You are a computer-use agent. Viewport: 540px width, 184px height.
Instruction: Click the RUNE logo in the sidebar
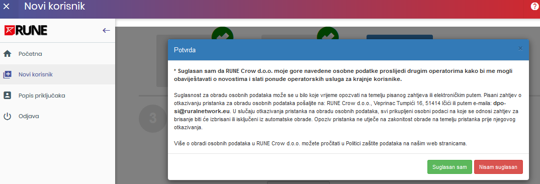pos(26,30)
